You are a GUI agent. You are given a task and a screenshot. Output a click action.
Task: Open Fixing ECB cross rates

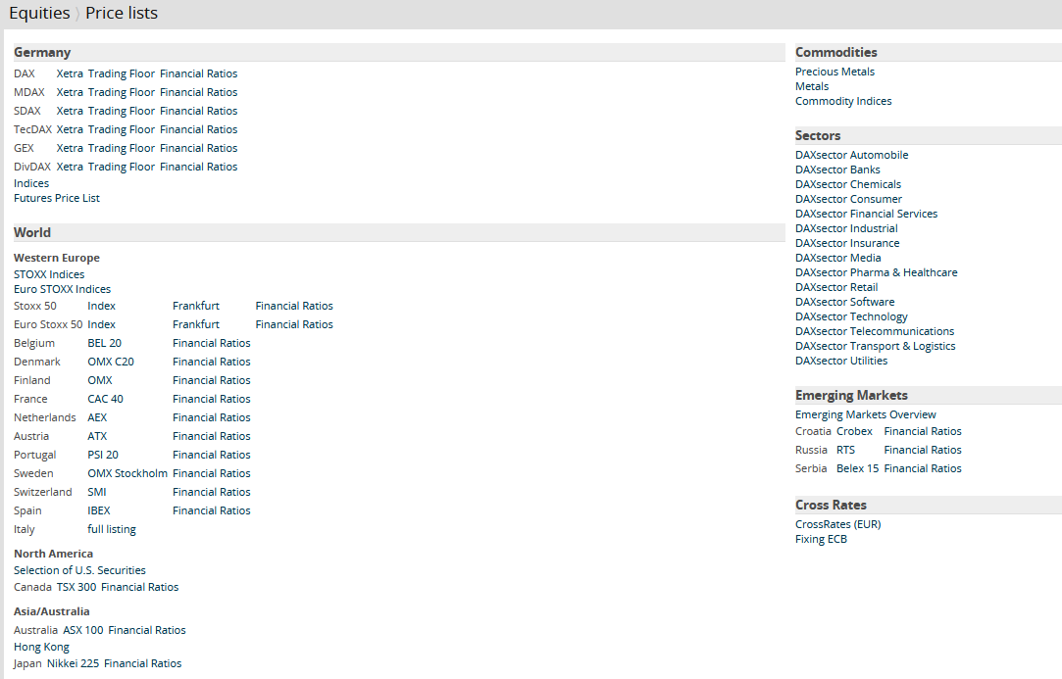click(x=821, y=539)
